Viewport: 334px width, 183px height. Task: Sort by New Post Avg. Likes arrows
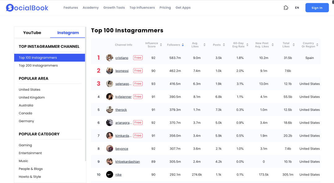273,45
